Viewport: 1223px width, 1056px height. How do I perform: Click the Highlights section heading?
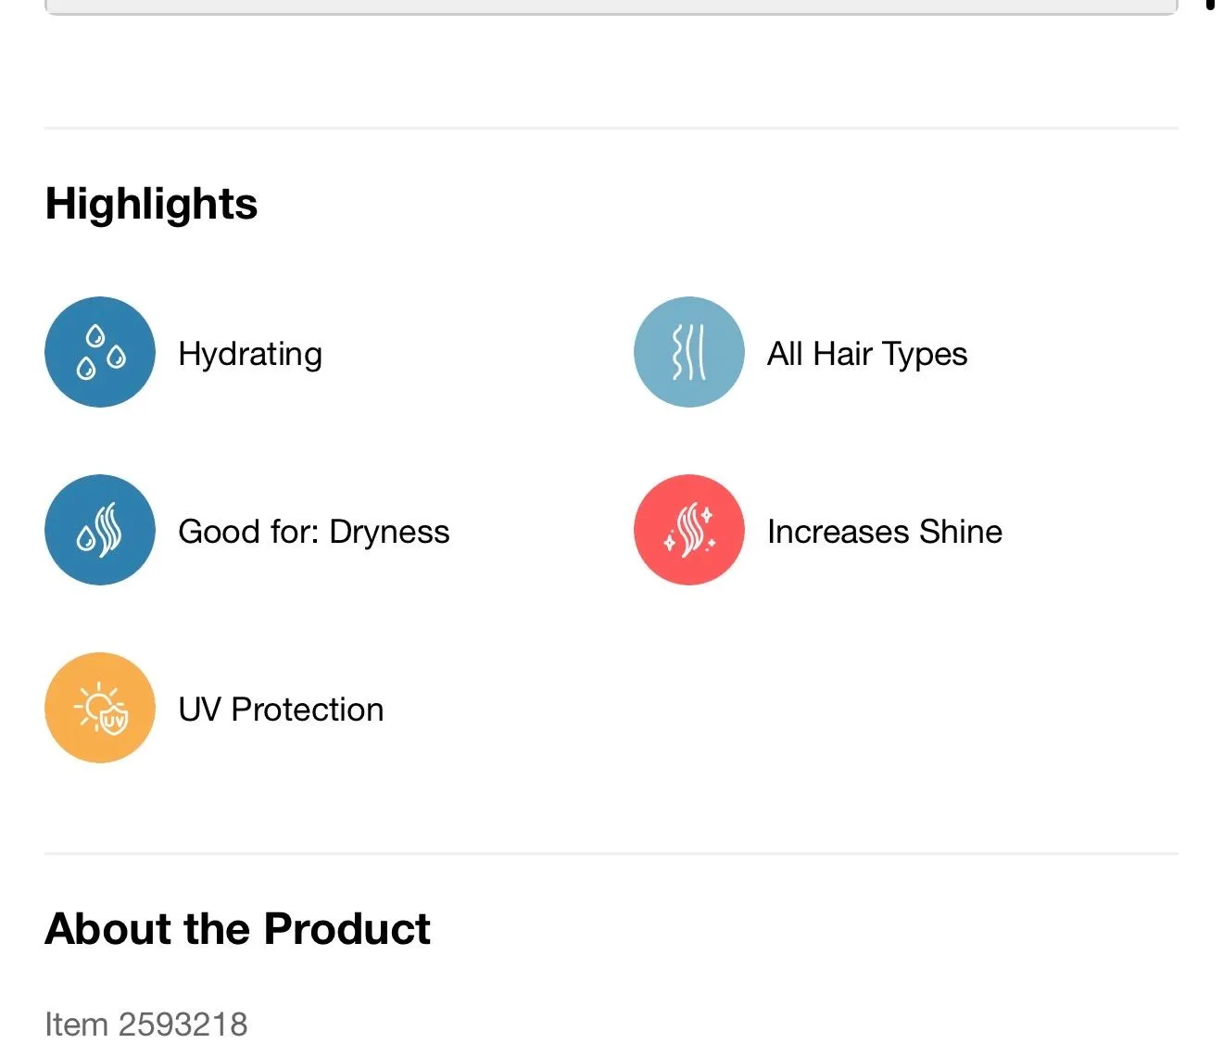151,205
